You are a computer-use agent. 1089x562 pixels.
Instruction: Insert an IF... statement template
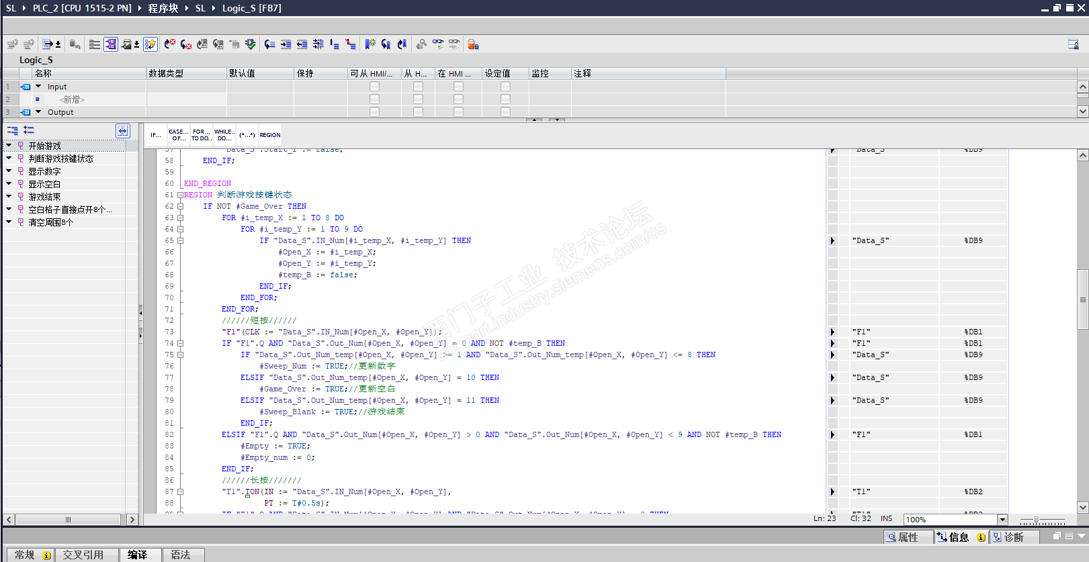(156, 135)
